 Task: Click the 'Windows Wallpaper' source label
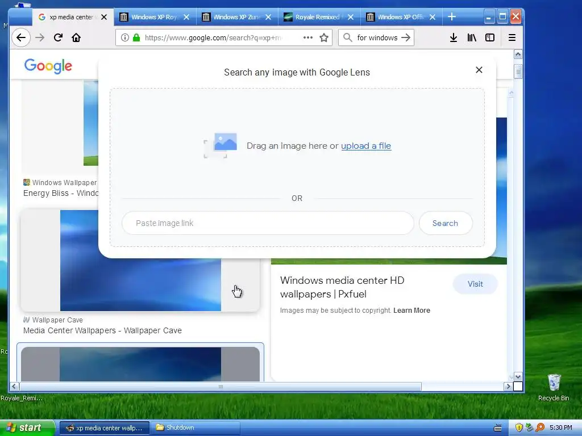click(64, 182)
